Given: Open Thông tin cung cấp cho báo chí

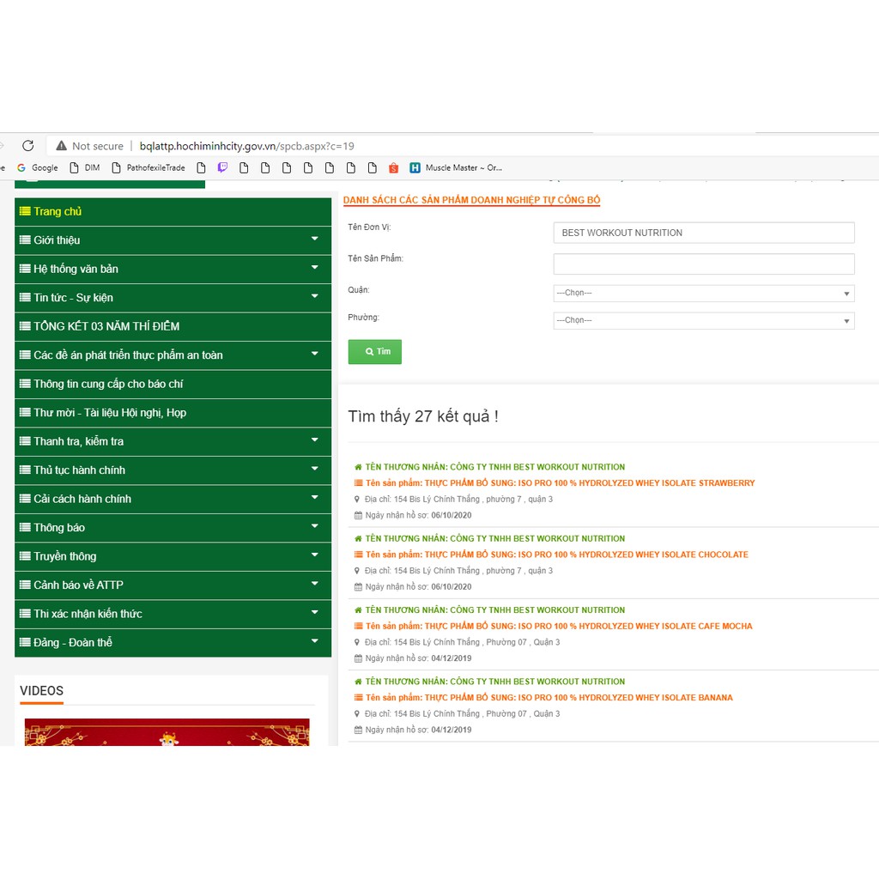Looking at the screenshot, I should pyautogui.click(x=173, y=384).
